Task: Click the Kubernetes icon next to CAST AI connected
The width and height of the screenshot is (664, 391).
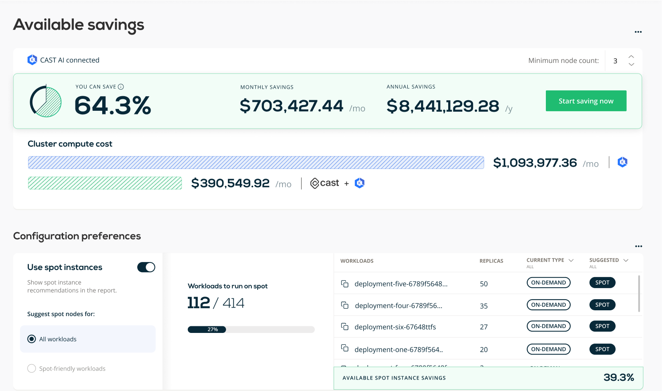Action: pyautogui.click(x=32, y=60)
